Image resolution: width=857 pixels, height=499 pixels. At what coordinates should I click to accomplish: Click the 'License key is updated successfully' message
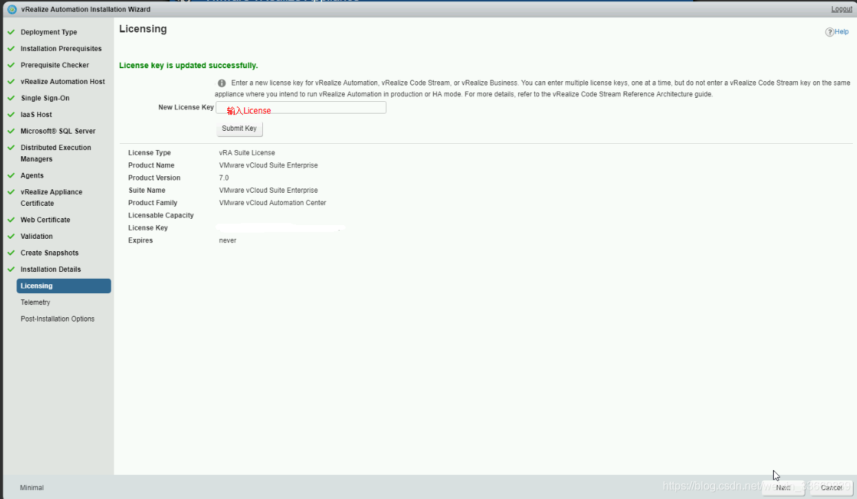(189, 65)
